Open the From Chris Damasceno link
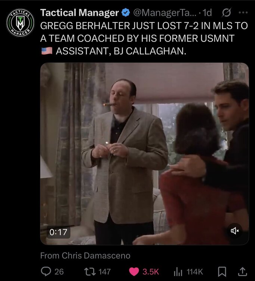Viewport: 255px width, 281px height. coord(85,256)
